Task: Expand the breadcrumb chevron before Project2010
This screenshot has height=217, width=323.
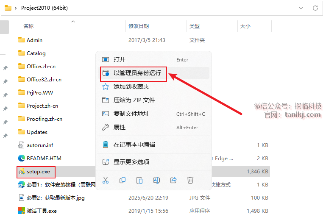Action: pos(16,8)
